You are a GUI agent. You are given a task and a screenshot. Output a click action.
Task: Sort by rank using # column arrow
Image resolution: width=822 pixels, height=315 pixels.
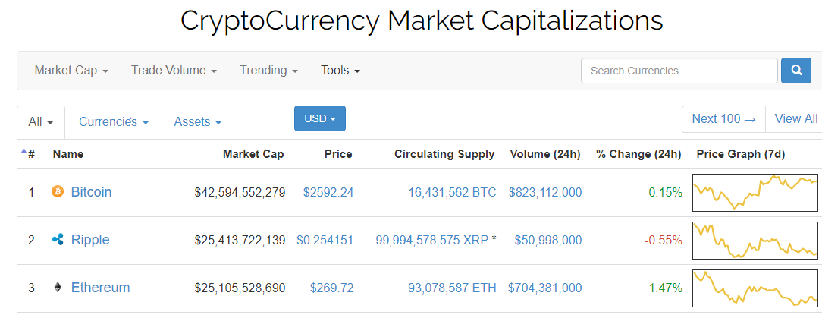[x=28, y=153]
